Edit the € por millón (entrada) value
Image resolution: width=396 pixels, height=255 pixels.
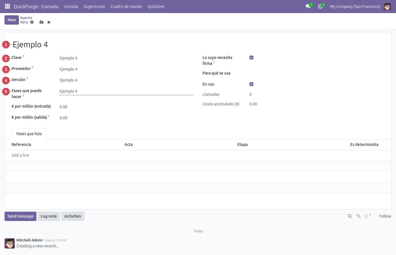(x=126, y=107)
